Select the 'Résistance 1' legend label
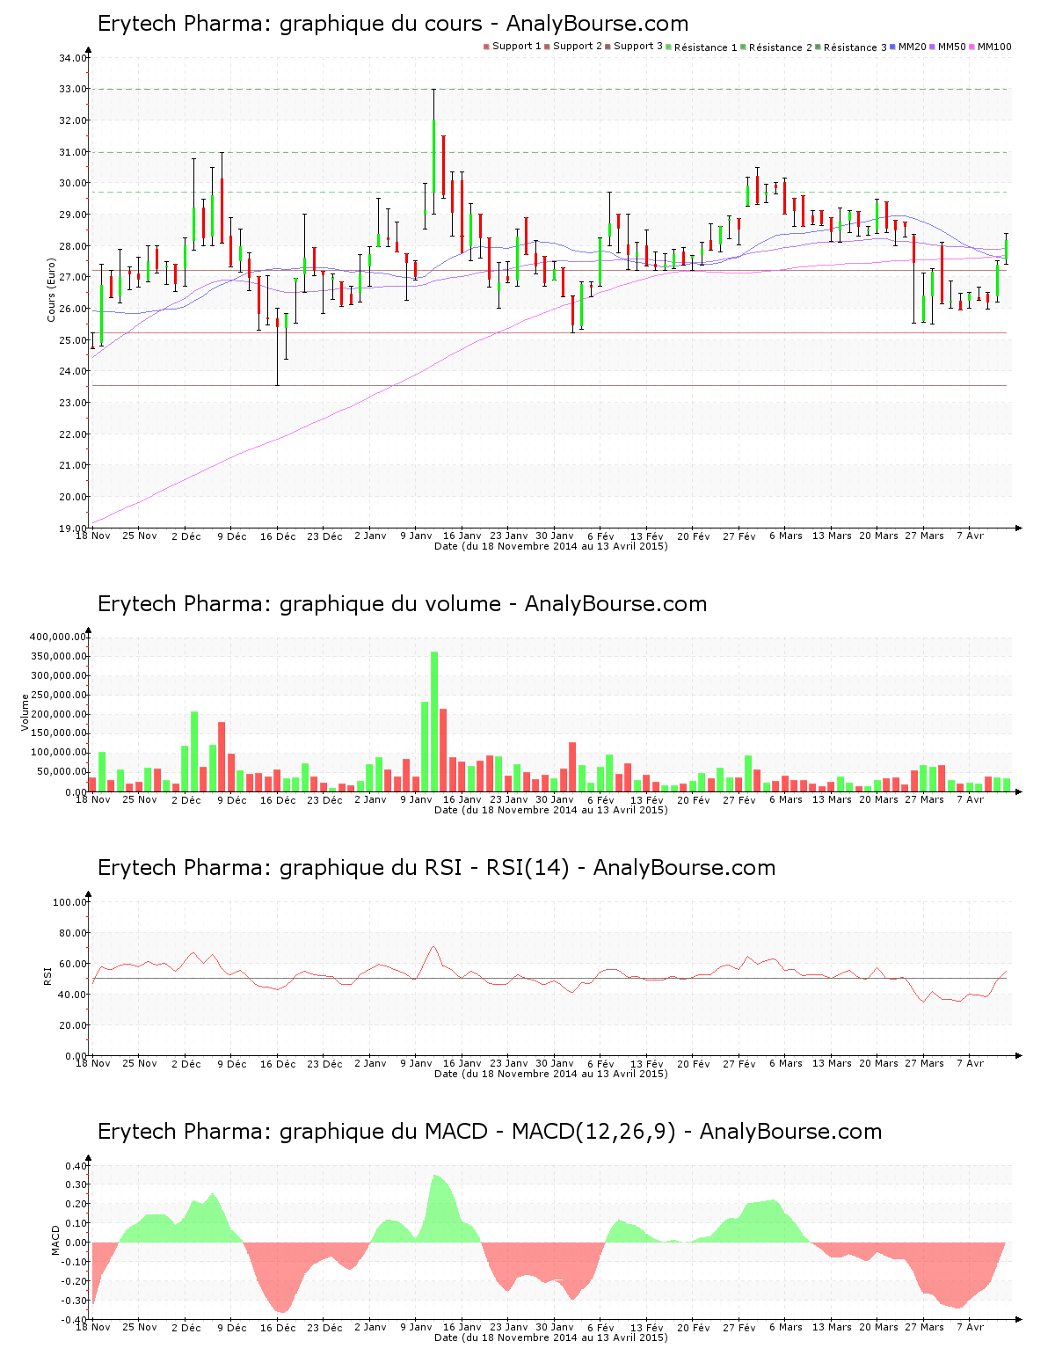The image size is (1055, 1363). point(705,47)
